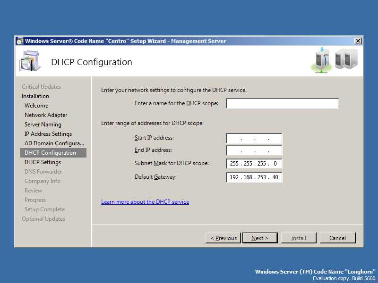Go to DHCP Settings step in sidebar
The image size is (378, 283).
click(43, 162)
